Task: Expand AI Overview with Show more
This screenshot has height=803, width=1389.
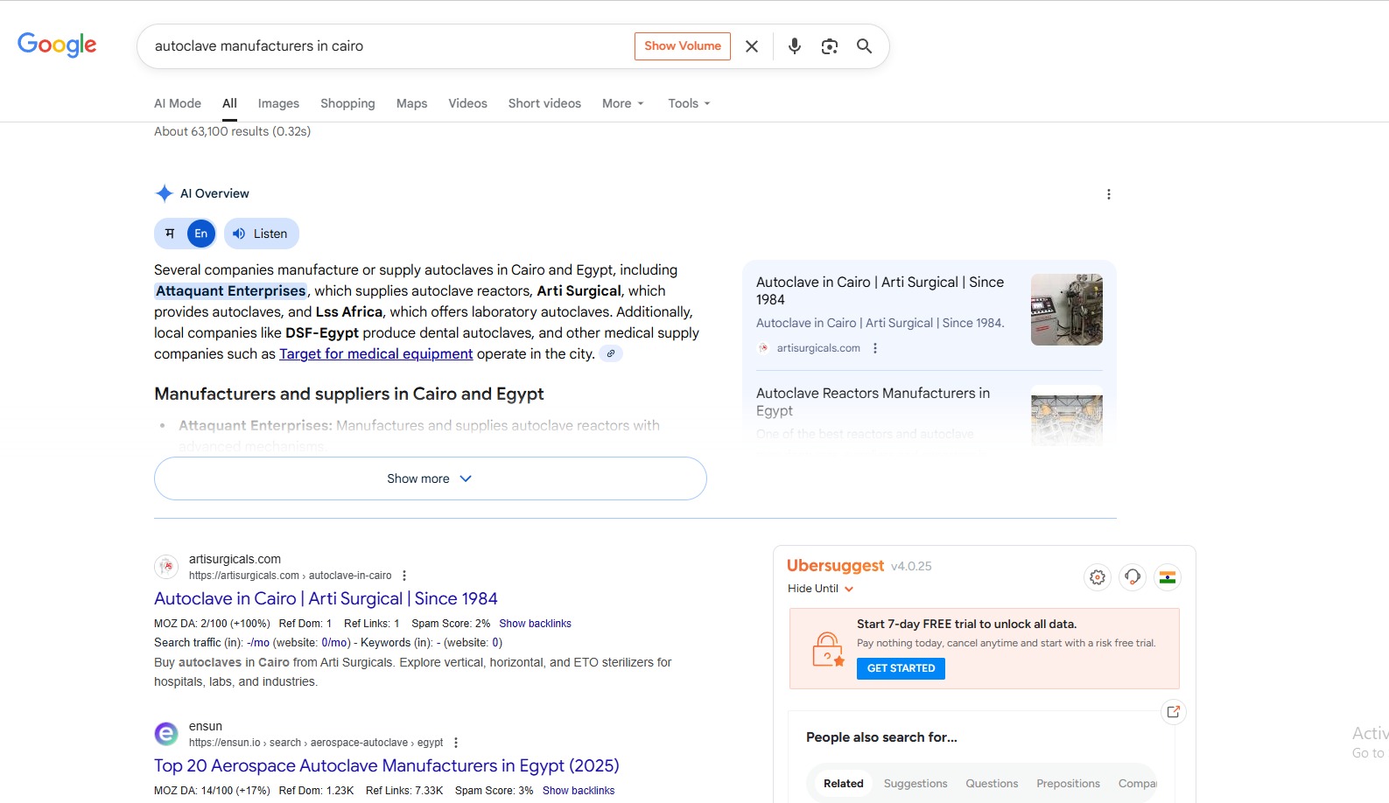Action: coord(431,478)
